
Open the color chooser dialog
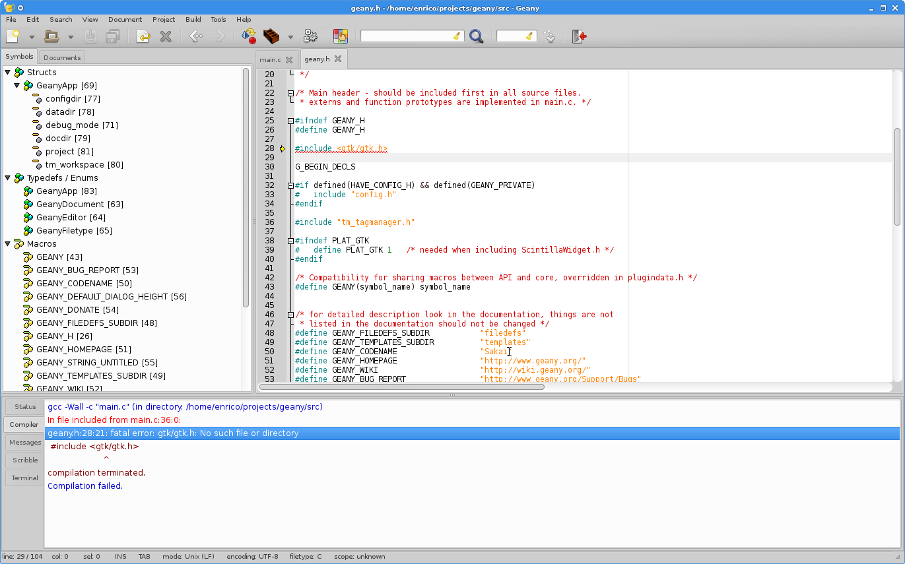pyautogui.click(x=341, y=36)
